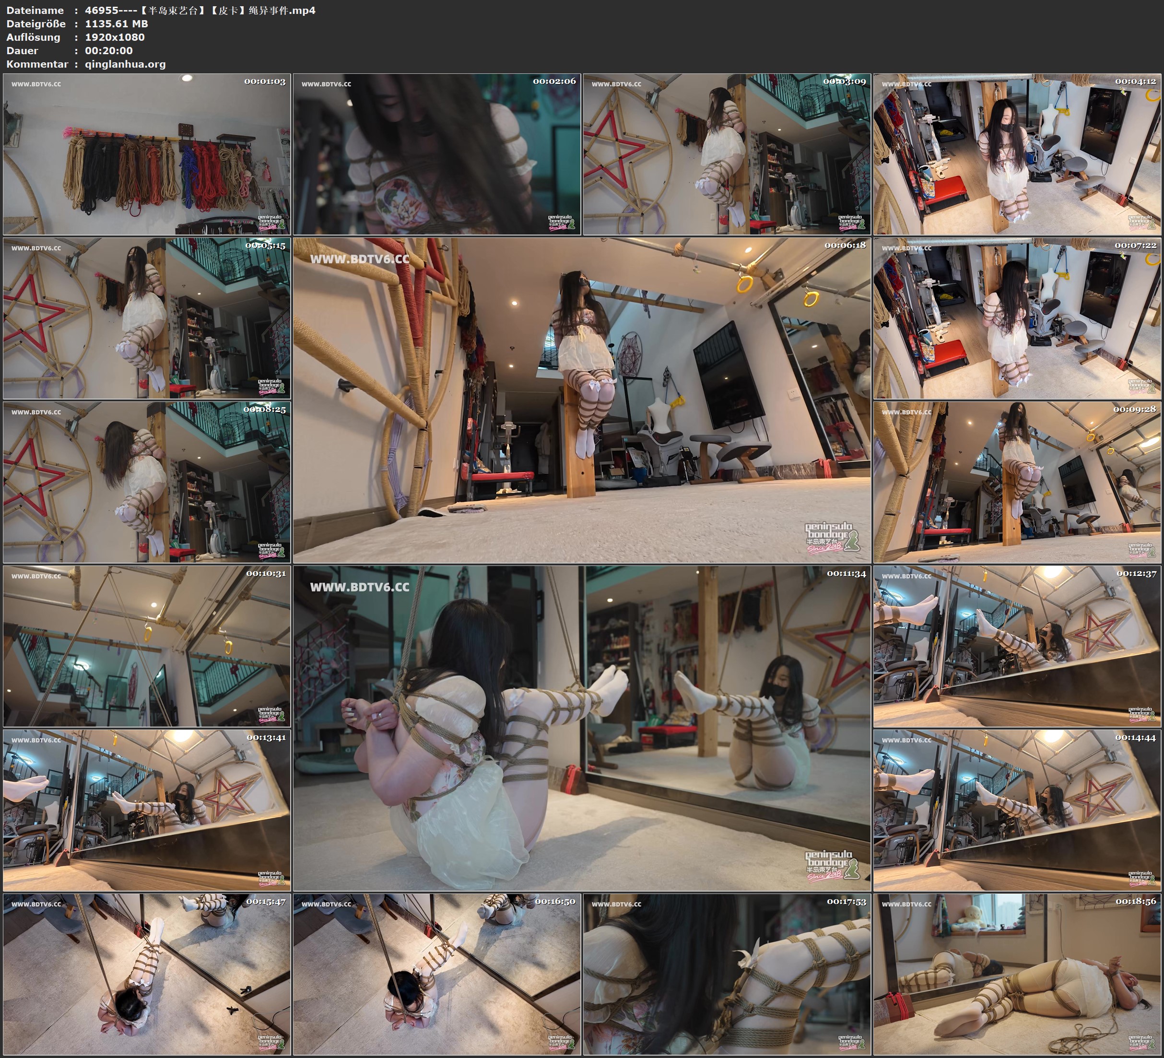Select the thumbnail at 00:05:15
The image size is (1164, 1058).
coord(147,318)
